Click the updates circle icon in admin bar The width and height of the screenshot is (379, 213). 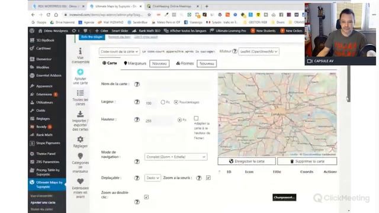click(74, 31)
